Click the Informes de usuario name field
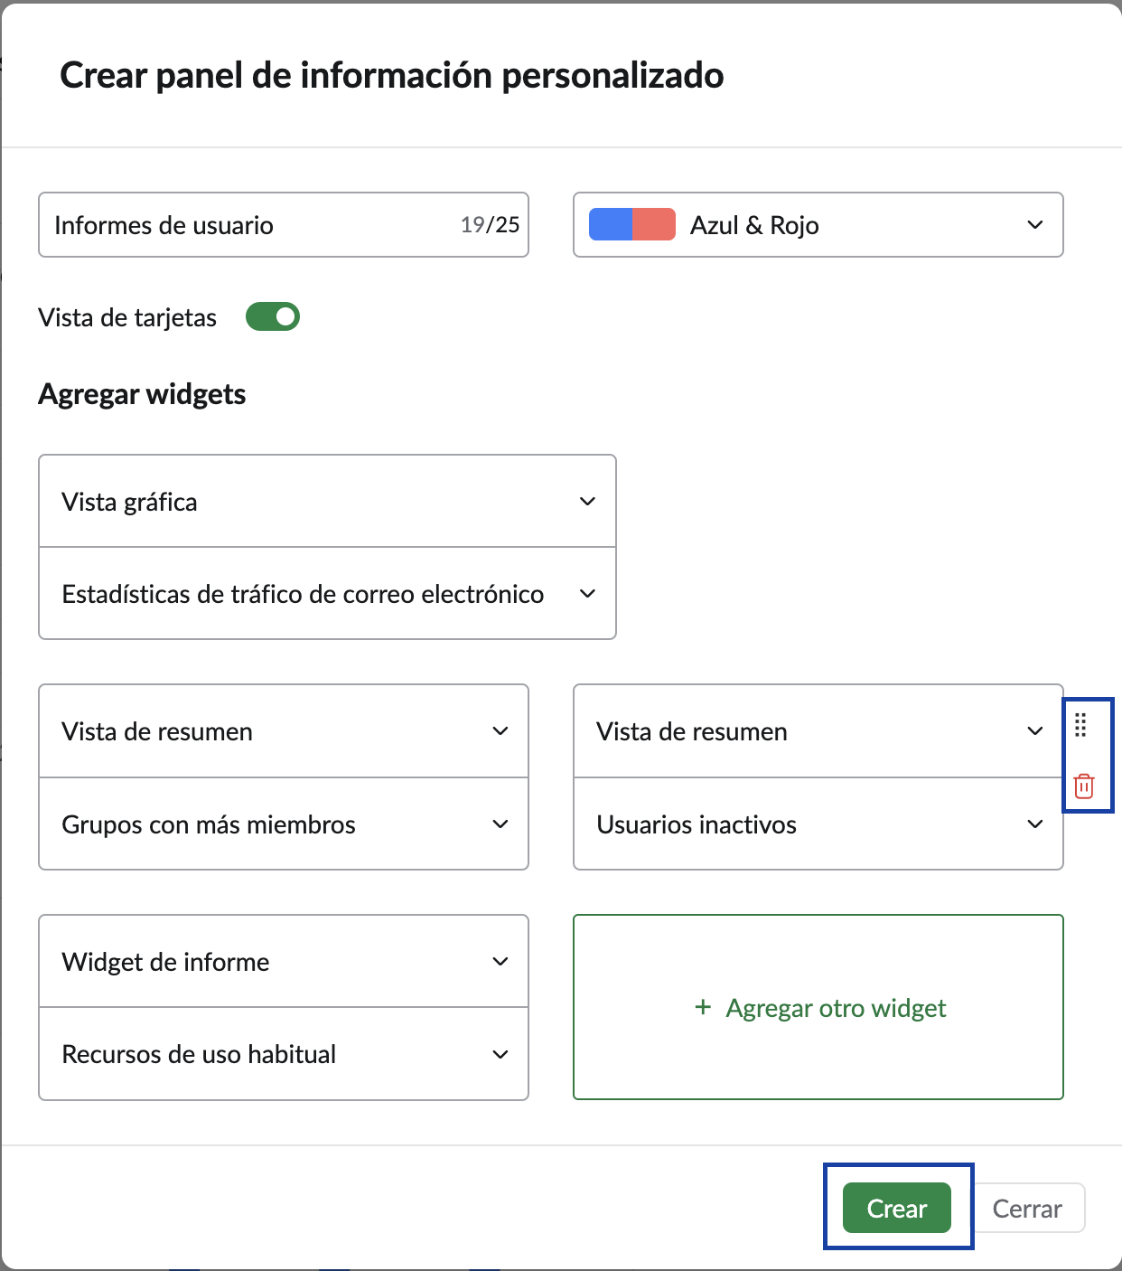1122x1271 pixels. click(226, 225)
